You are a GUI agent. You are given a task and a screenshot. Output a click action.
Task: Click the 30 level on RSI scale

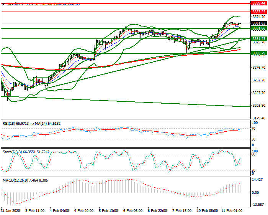tap(253, 139)
